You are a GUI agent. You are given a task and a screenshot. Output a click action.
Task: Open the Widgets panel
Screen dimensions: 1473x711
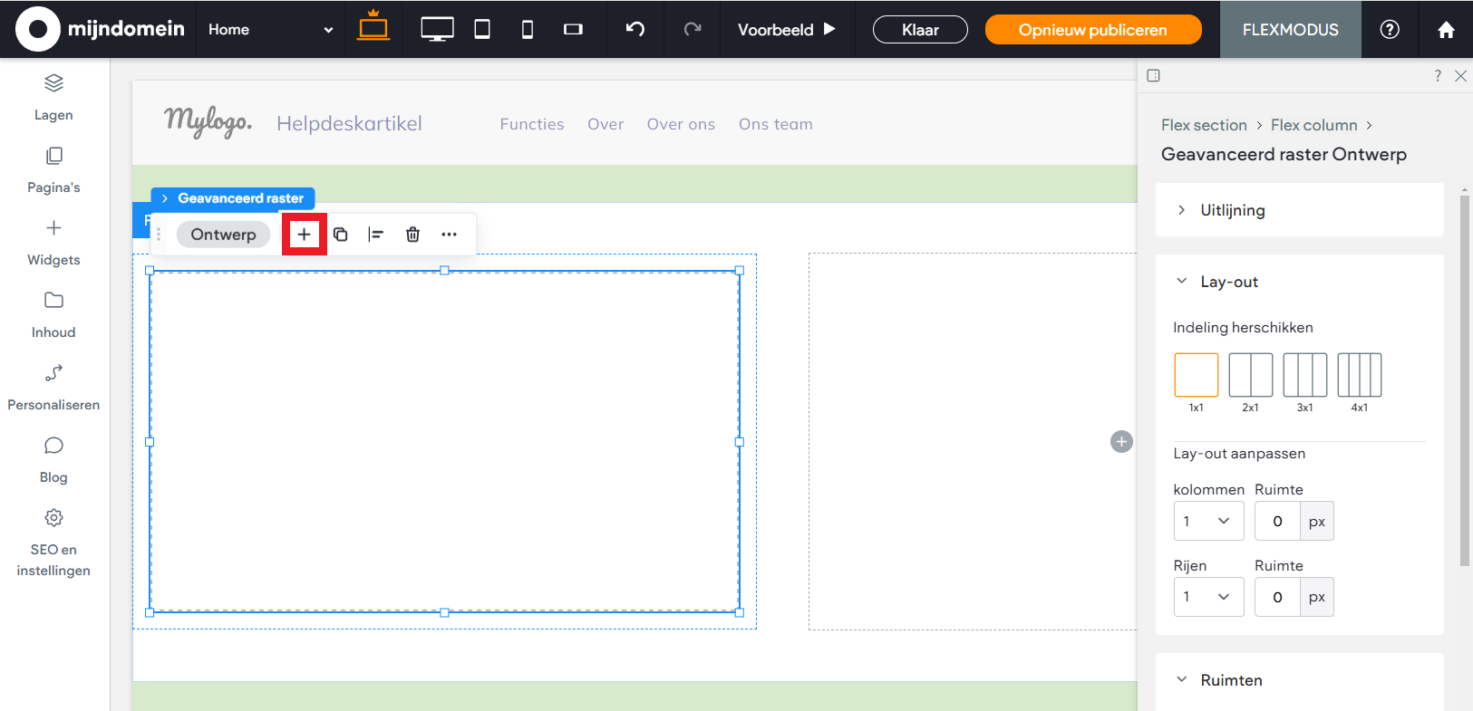pos(53,242)
